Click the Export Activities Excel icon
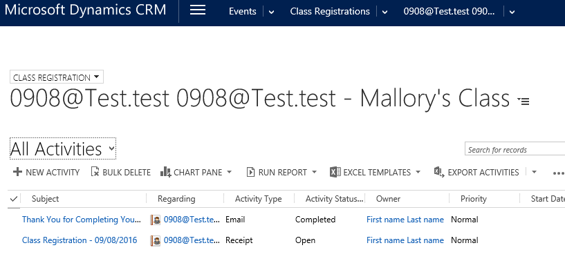This screenshot has width=565, height=270. [x=439, y=172]
